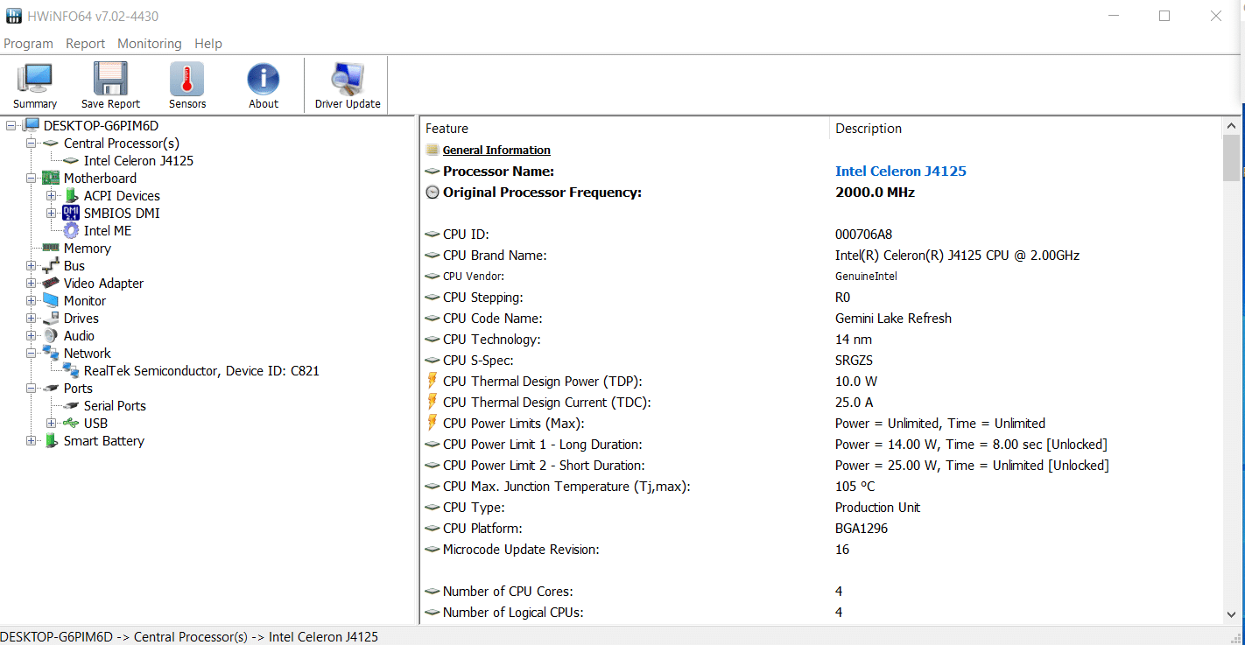This screenshot has width=1245, height=645.
Task: Select the Number of CPU Cores row
Action: pyautogui.click(x=821, y=592)
